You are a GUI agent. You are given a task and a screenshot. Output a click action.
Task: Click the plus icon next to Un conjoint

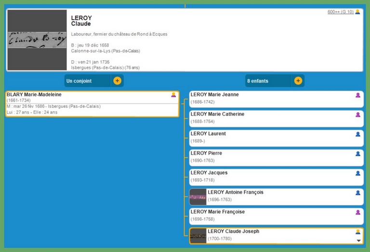point(117,80)
